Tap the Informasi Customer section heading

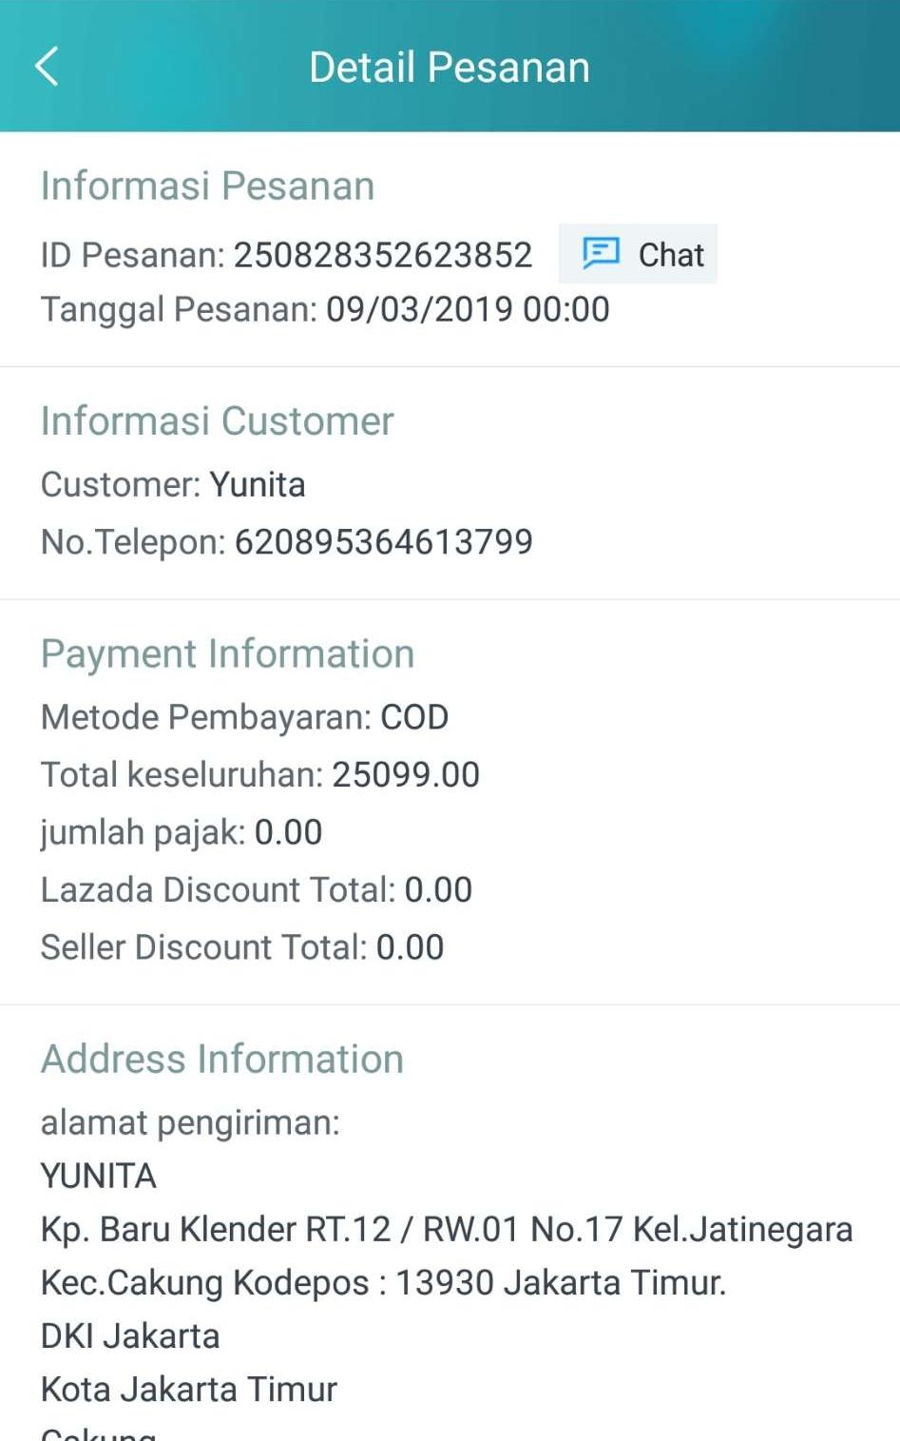[x=217, y=420]
